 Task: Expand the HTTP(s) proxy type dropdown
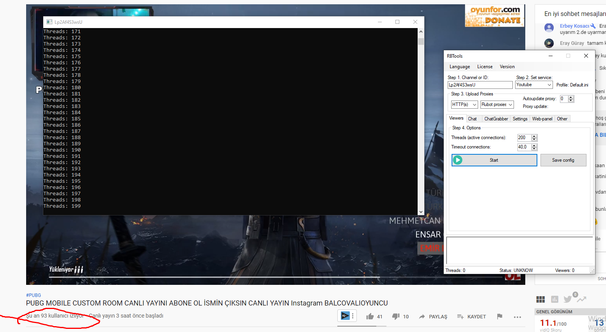click(464, 104)
